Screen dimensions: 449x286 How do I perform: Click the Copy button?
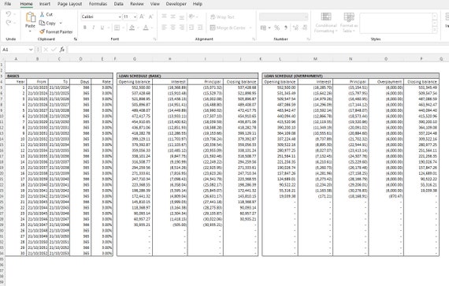click(x=47, y=23)
